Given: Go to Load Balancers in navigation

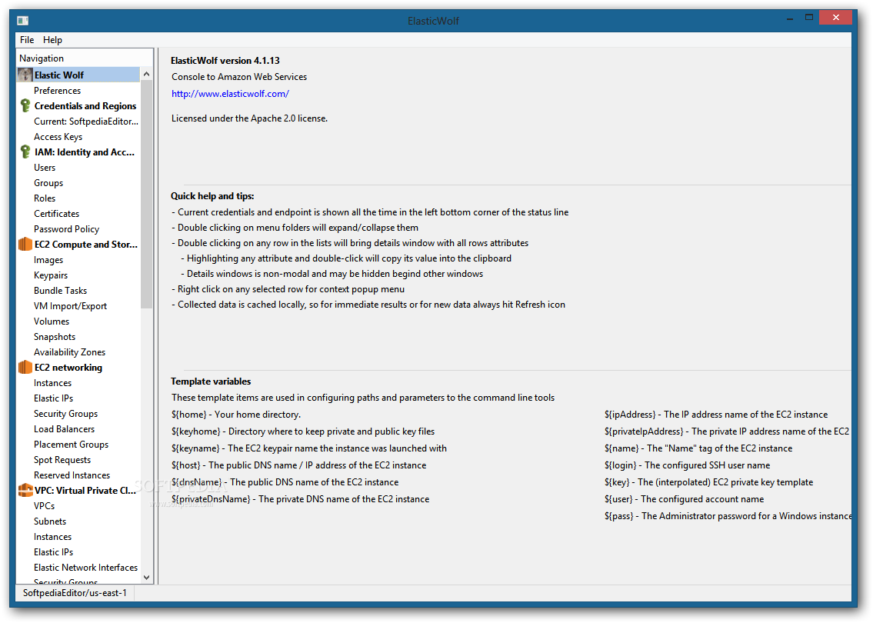Looking at the screenshot, I should click(x=64, y=429).
